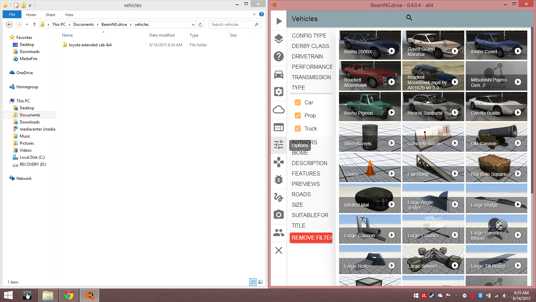Open the squiggly path icon in sidebar
Screen dimensions: 536x302
pyautogui.click(x=279, y=197)
